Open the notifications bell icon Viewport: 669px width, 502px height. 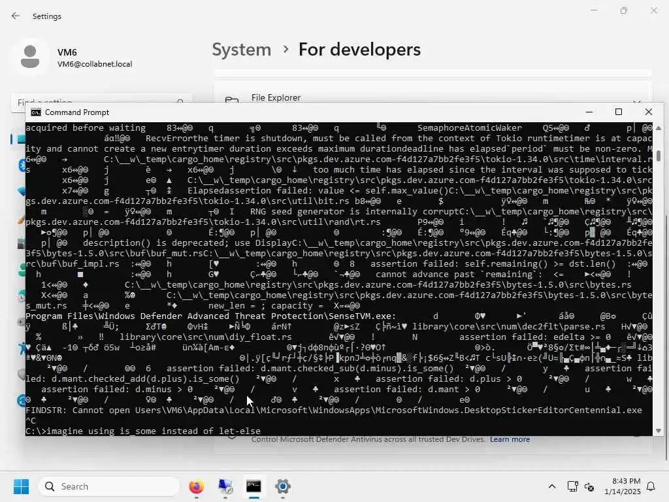pyautogui.click(x=651, y=486)
